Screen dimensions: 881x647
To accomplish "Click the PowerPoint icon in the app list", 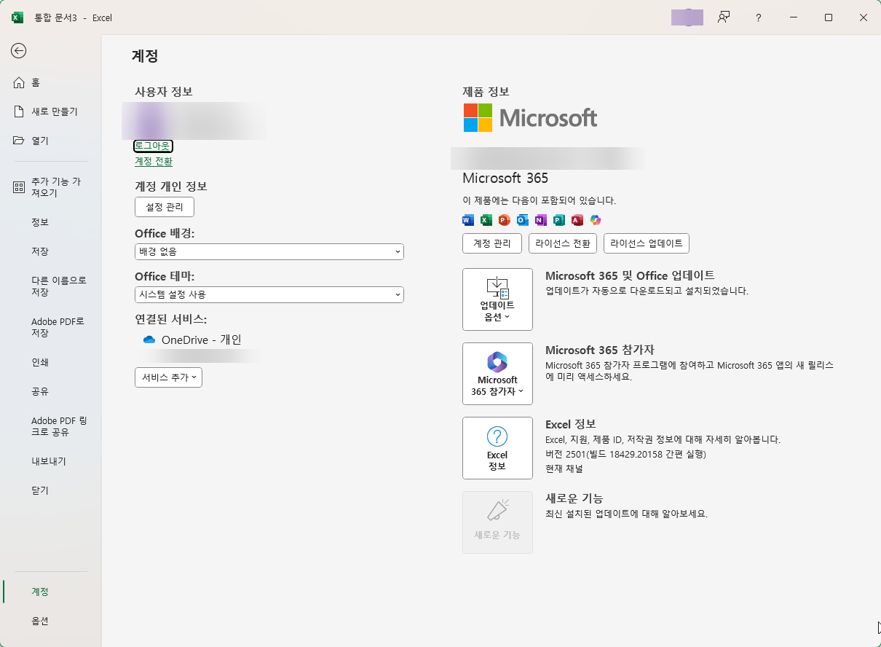I will 505,220.
